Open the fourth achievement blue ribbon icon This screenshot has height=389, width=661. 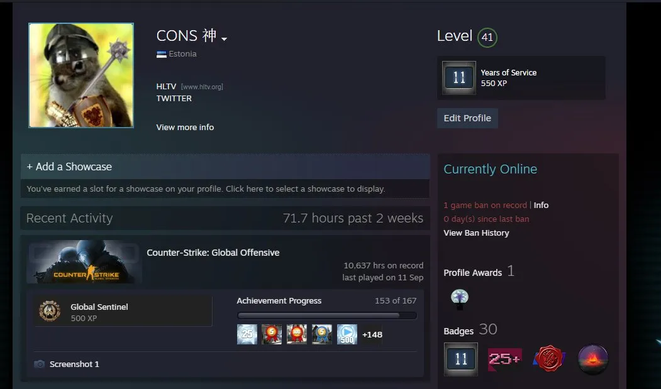321,334
